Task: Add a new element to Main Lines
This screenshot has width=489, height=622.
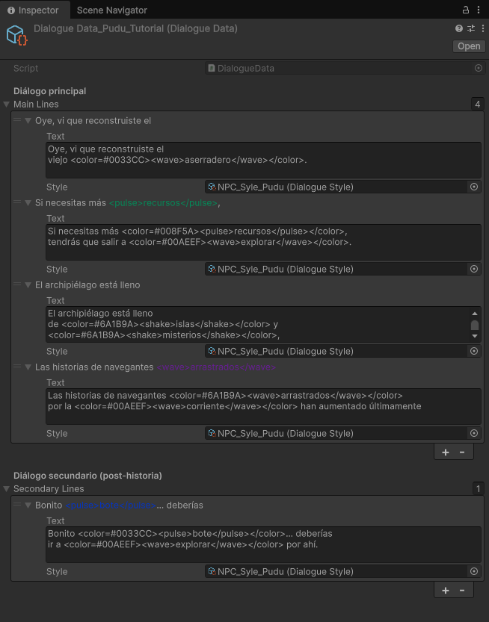Action: [446, 452]
